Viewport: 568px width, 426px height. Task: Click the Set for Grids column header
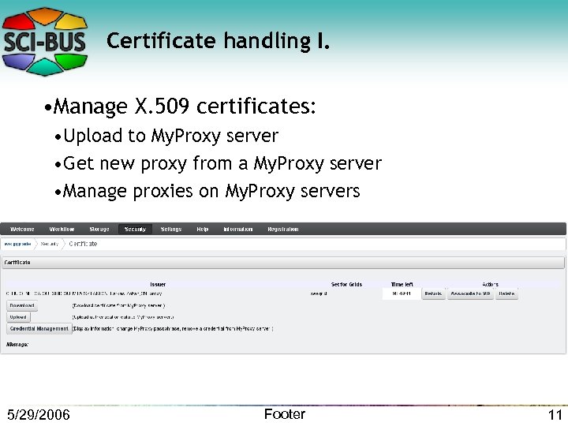click(346, 284)
